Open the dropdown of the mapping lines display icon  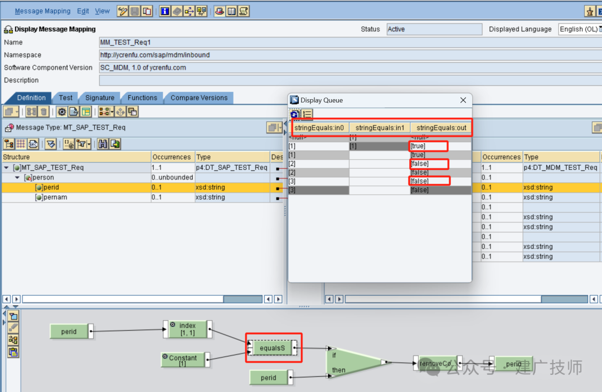pos(112,111)
